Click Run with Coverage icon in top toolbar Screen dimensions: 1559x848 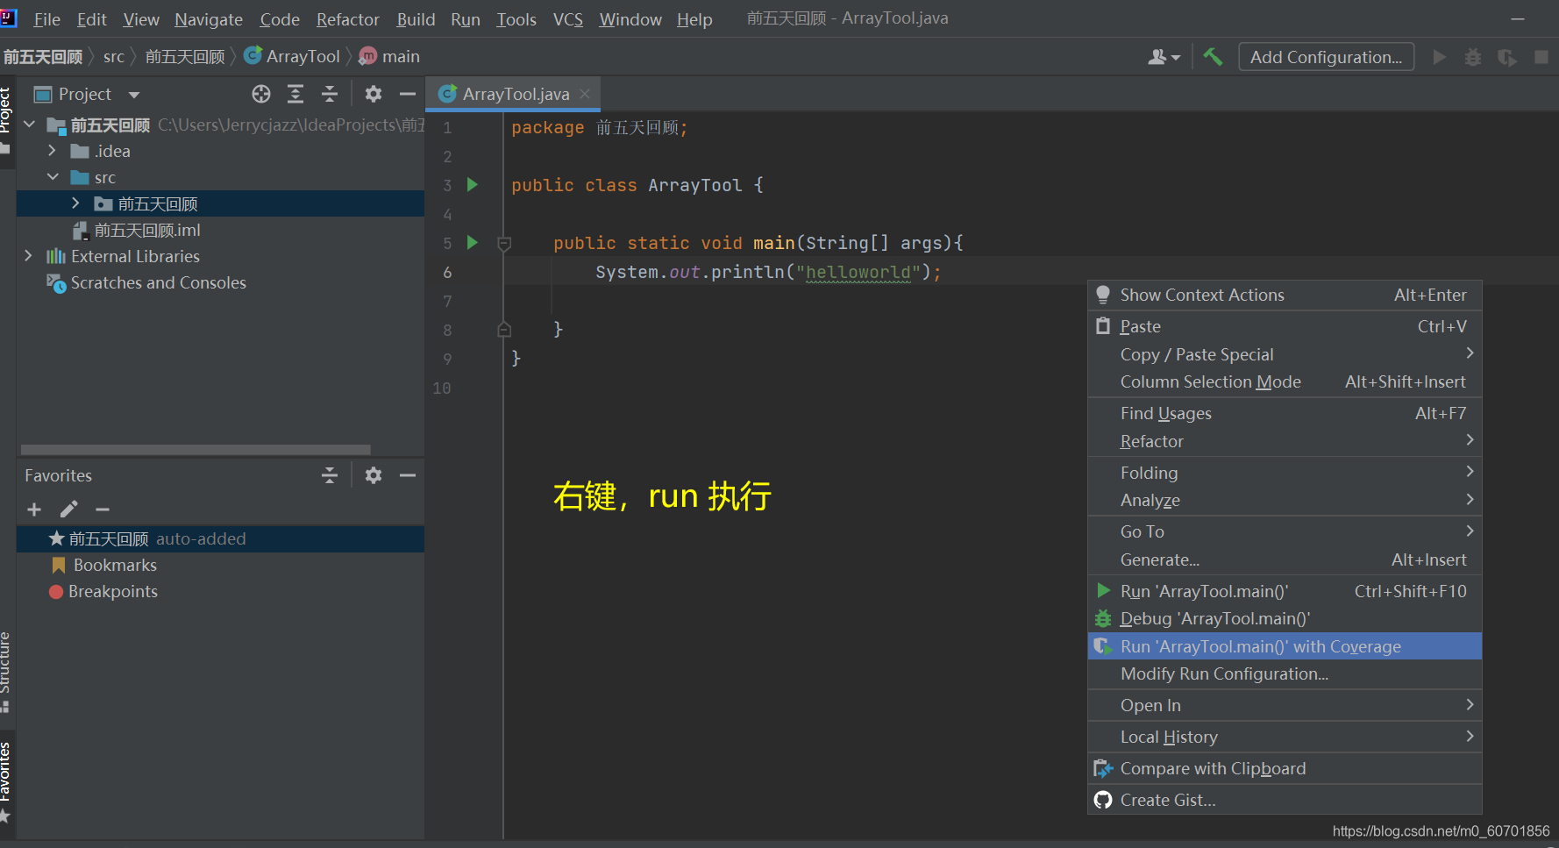point(1507,56)
